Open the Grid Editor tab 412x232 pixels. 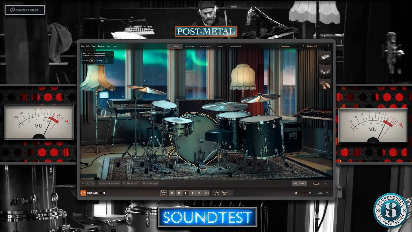pos(205,46)
